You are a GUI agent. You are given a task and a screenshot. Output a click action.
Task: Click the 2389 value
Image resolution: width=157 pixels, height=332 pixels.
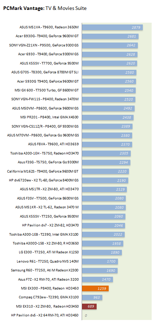[x=126, y=126]
